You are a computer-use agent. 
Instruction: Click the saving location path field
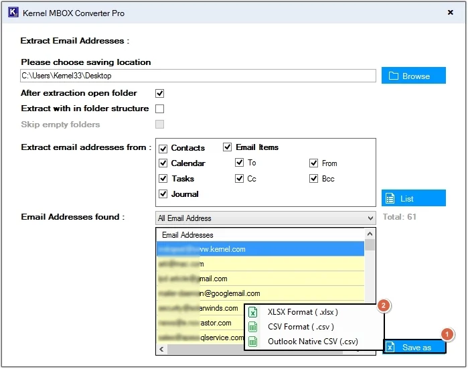(x=198, y=76)
